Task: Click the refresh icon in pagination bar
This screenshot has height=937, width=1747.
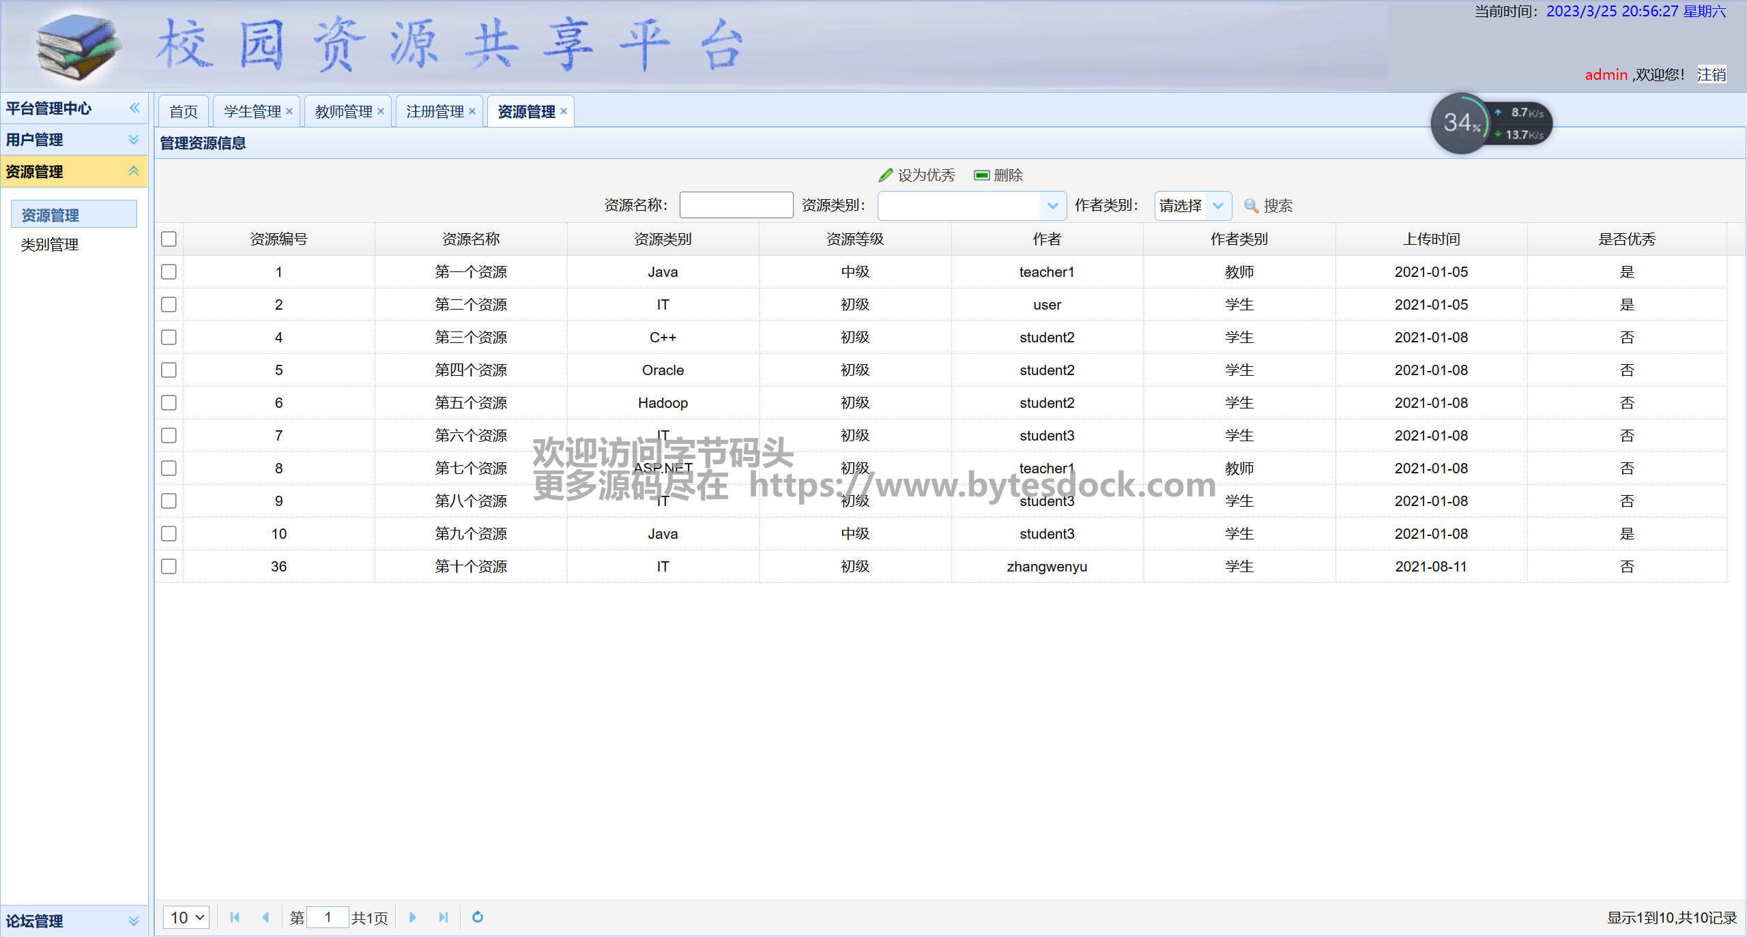Action: pos(478,917)
